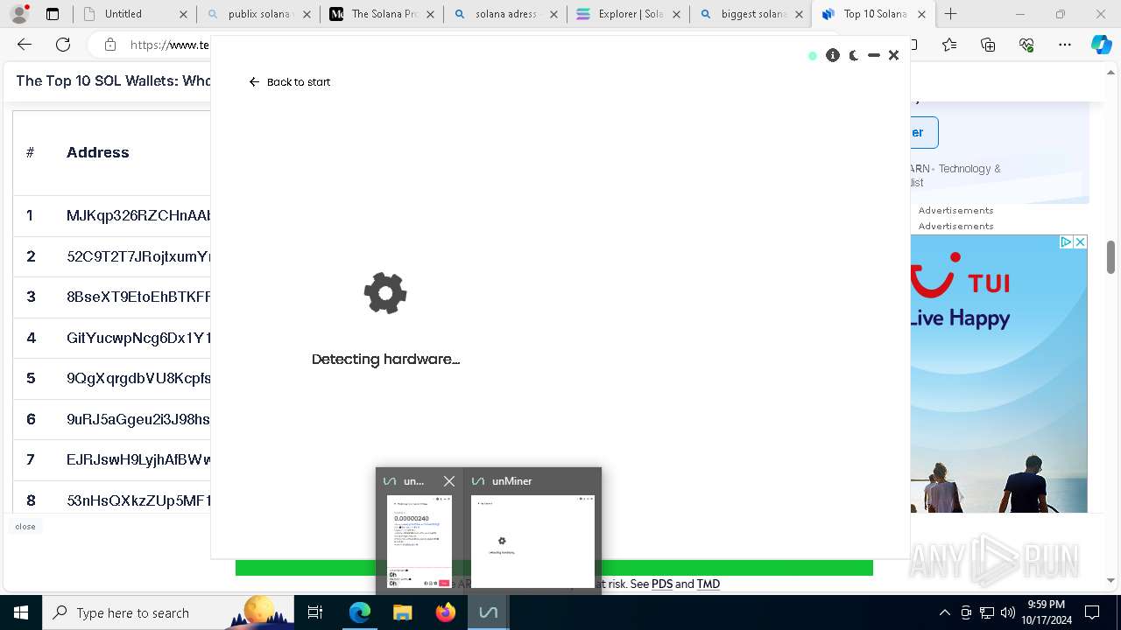Minimize the unMiner window
The image size is (1121, 630).
pos(874,55)
